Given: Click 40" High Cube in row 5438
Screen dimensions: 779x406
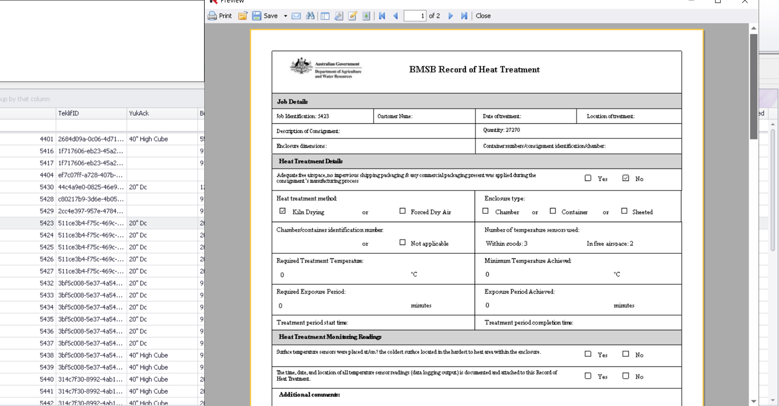Looking at the screenshot, I should [162, 355].
